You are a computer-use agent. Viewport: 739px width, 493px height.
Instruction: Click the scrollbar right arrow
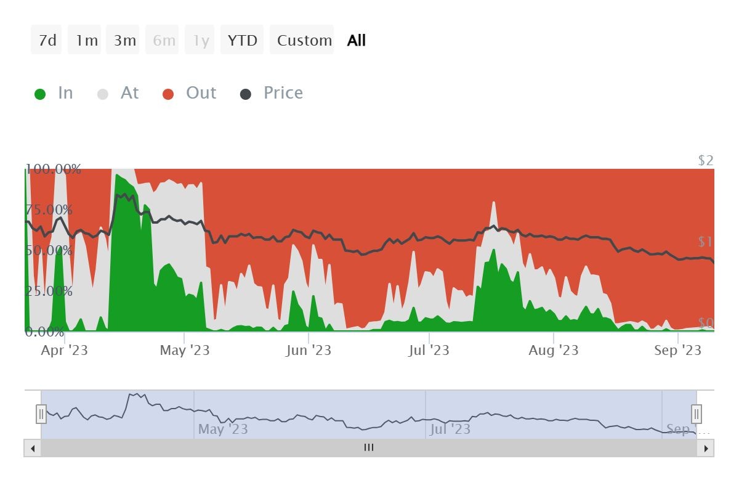tap(705, 448)
